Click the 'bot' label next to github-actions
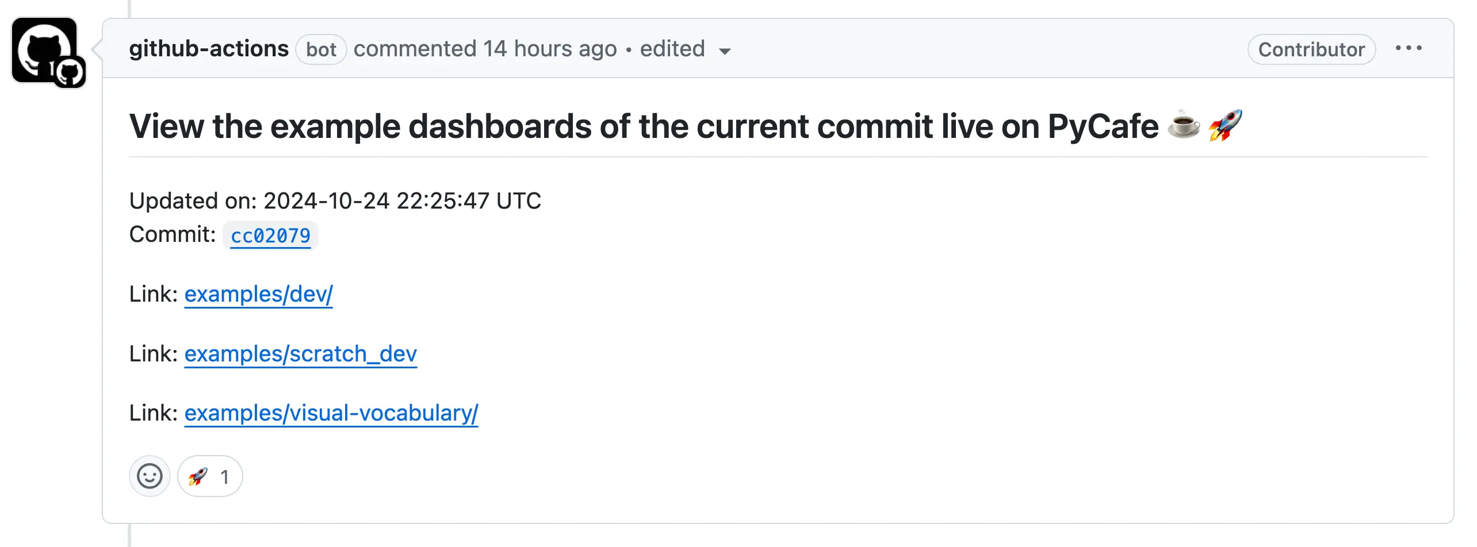This screenshot has height=547, width=1477. point(322,49)
